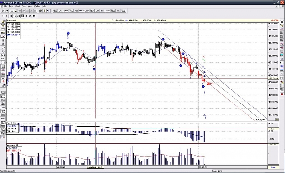Open the View menu
The image size is (285, 173).
click(x=30, y=6)
